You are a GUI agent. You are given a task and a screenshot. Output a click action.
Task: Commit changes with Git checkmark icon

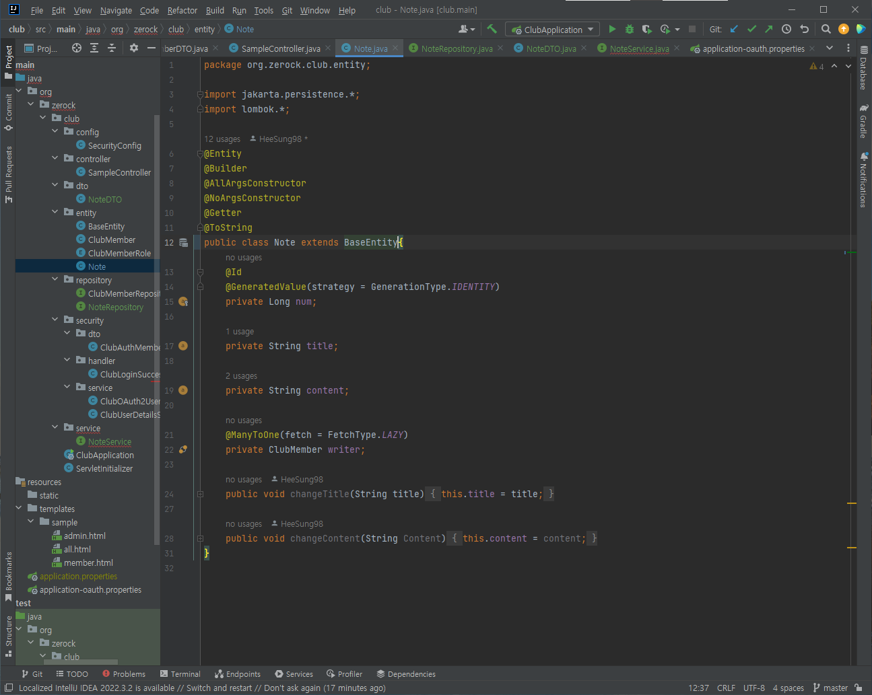click(751, 29)
